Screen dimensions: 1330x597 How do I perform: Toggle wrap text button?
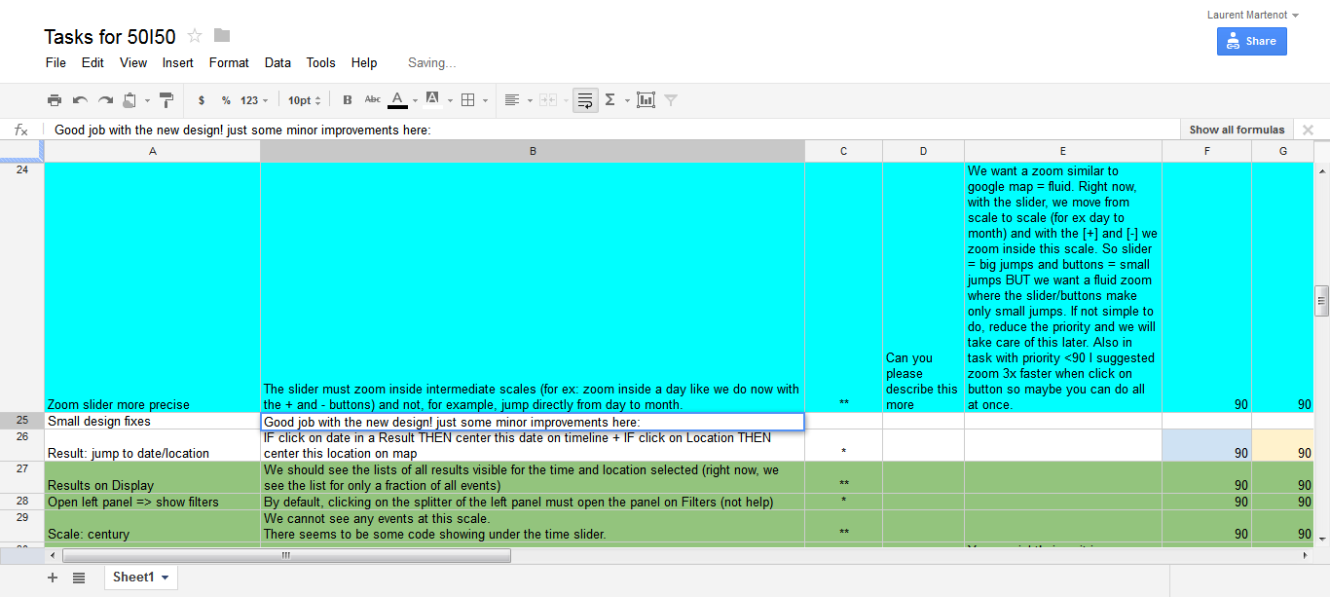pyautogui.click(x=585, y=100)
